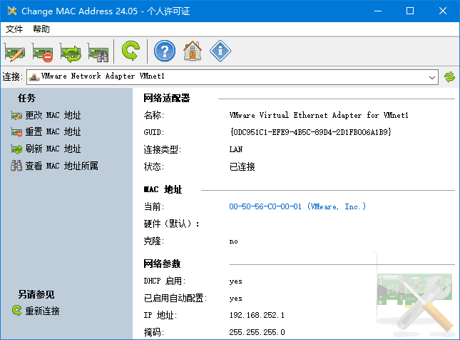Click the LAN connection type value
460x340 pixels.
(x=236, y=149)
